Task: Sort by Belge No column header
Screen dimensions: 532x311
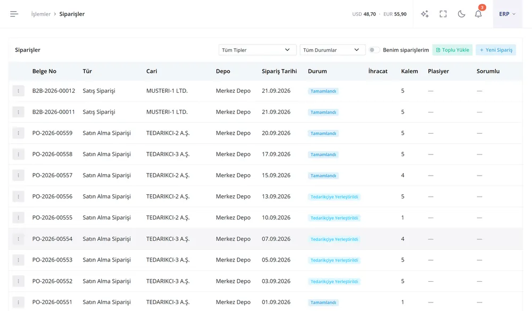Action: (44, 71)
